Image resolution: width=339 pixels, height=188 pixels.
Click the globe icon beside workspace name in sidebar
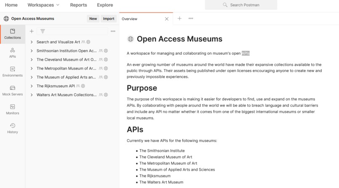coord(6,19)
